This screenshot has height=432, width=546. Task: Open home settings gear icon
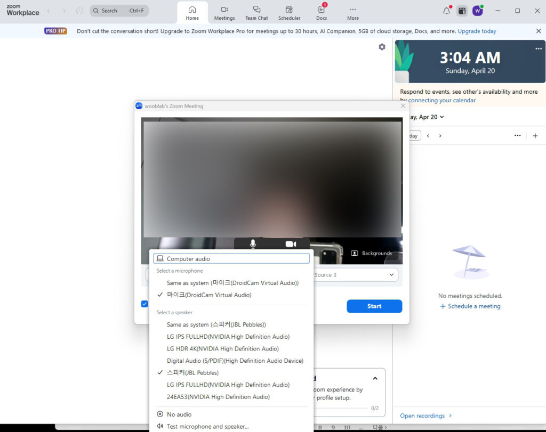tap(382, 47)
